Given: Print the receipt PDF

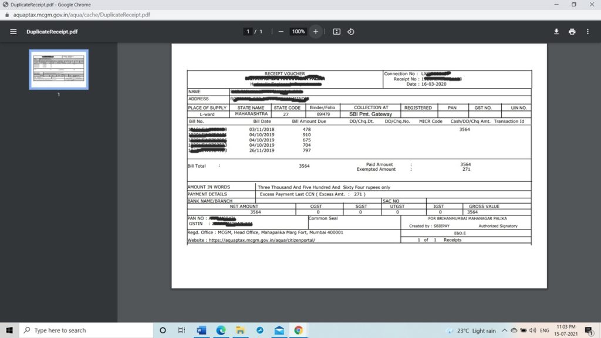Looking at the screenshot, I should click(572, 32).
